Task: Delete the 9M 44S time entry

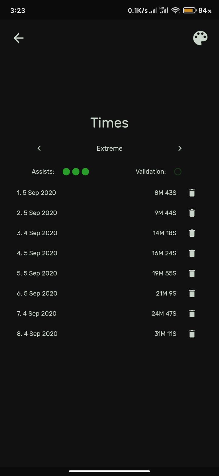Action: click(192, 213)
